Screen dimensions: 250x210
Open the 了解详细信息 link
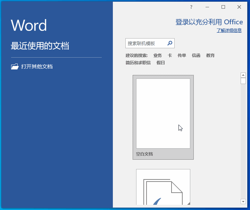click(x=229, y=31)
